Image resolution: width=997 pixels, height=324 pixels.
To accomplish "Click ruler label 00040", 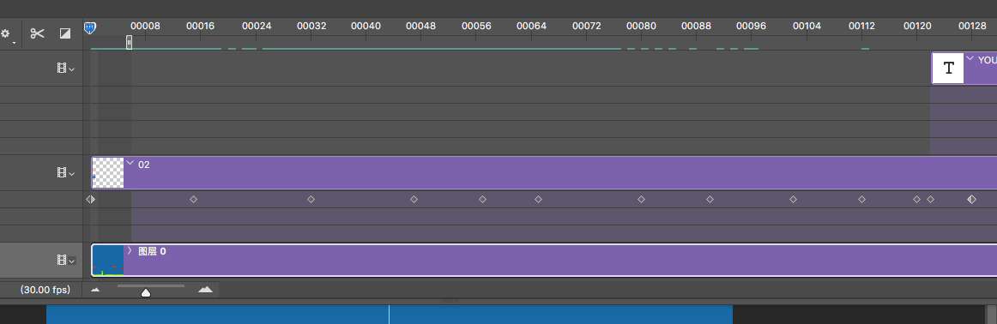I will tap(366, 26).
